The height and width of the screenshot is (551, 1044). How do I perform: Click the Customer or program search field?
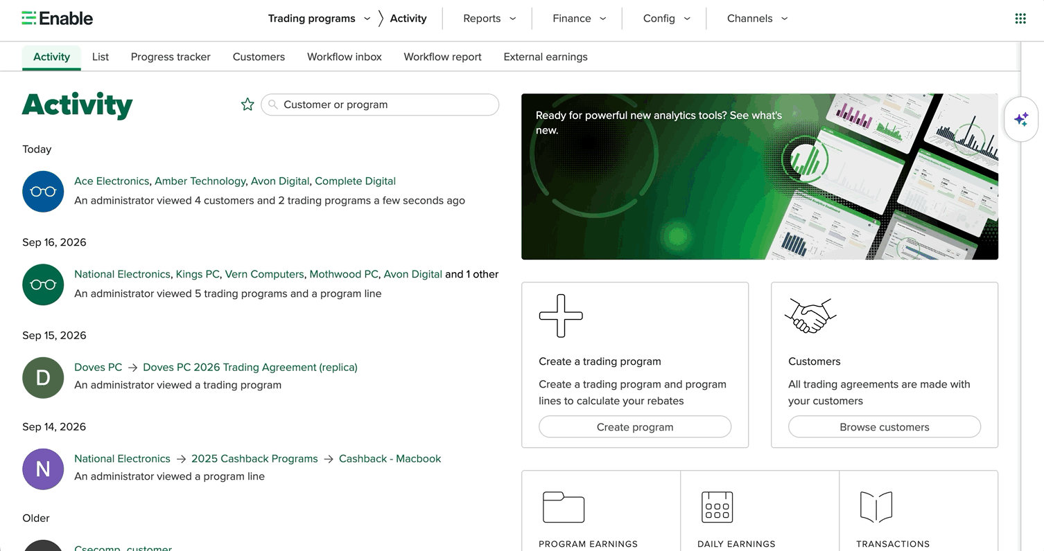point(380,105)
